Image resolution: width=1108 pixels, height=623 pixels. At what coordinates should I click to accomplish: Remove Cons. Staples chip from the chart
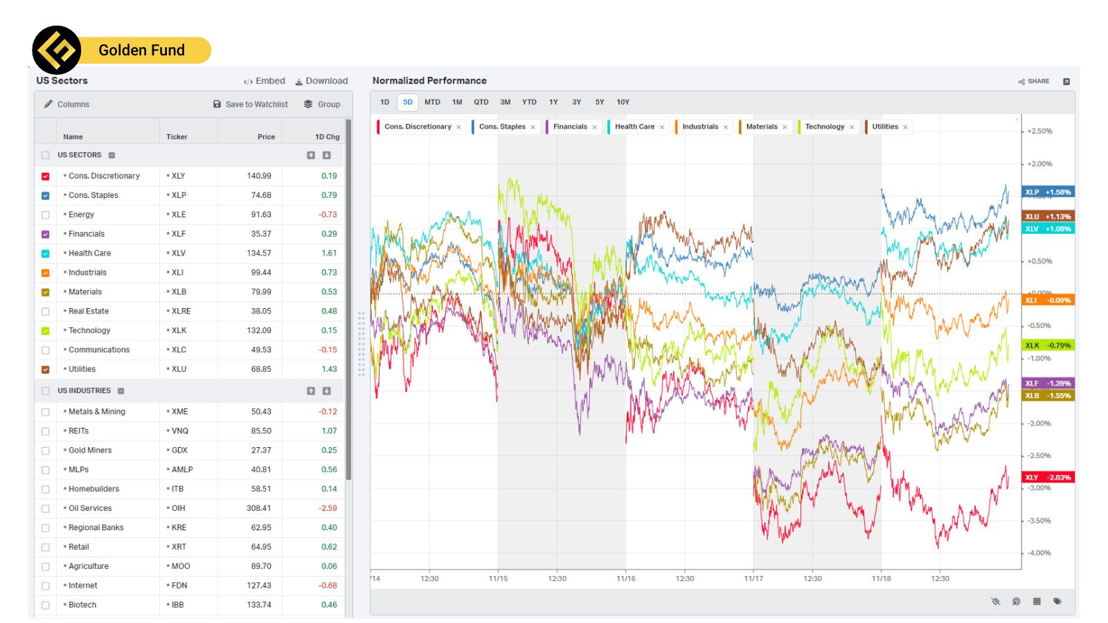[533, 127]
